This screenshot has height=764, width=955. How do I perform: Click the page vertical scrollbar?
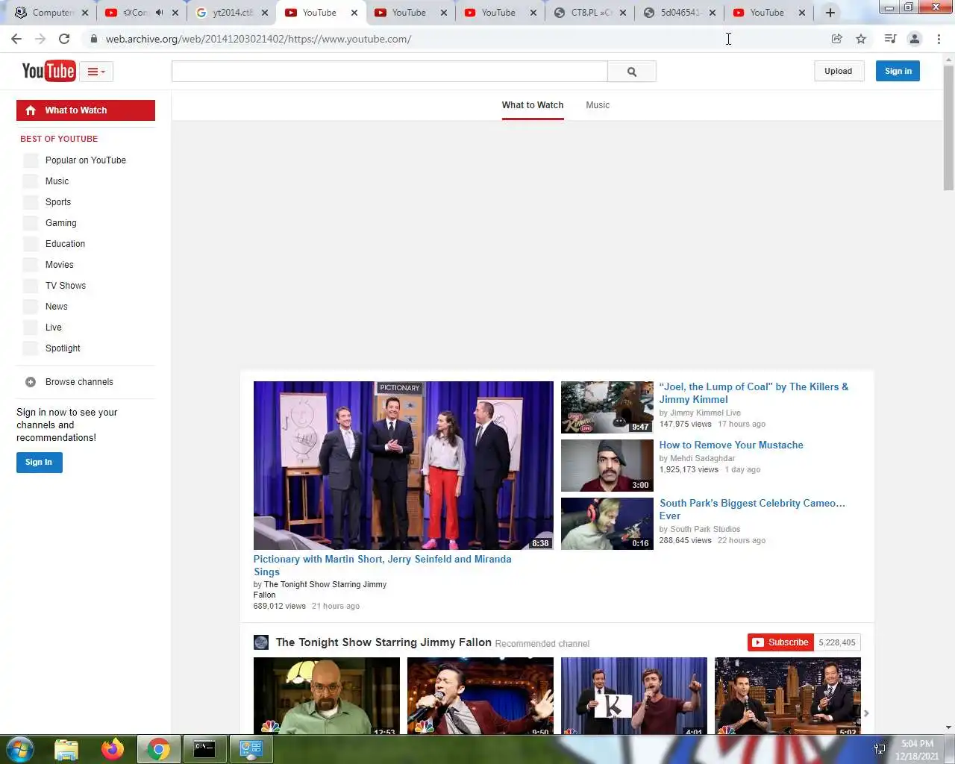click(948, 127)
